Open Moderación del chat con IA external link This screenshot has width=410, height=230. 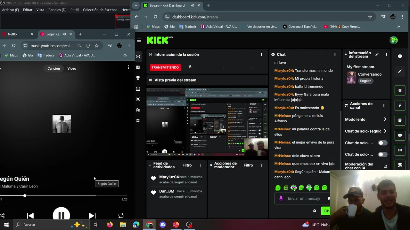pos(385,166)
